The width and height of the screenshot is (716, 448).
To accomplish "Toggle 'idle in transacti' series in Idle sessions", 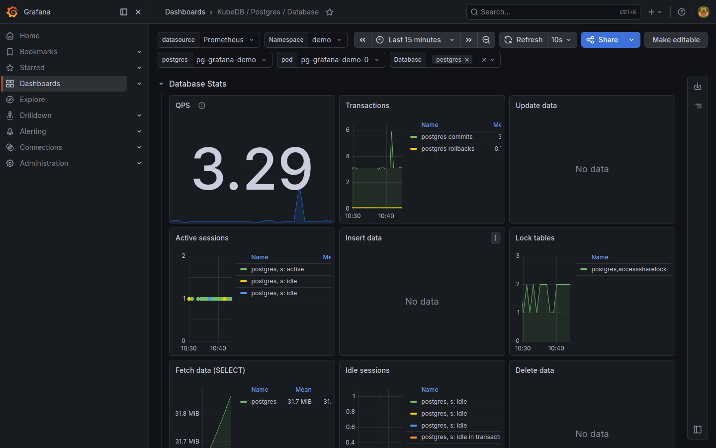I will [460, 437].
